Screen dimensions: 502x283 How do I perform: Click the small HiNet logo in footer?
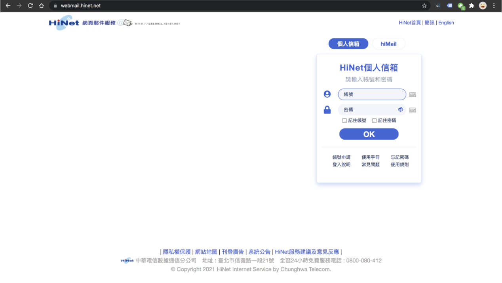coord(127,260)
